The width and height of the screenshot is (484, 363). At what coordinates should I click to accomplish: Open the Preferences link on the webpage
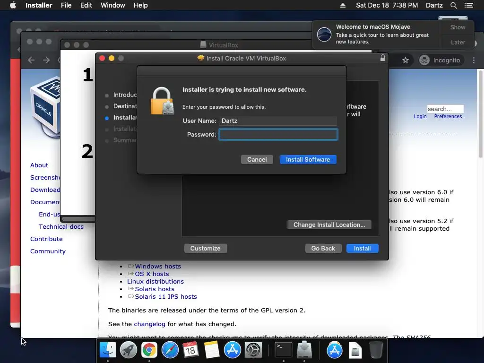click(x=448, y=116)
